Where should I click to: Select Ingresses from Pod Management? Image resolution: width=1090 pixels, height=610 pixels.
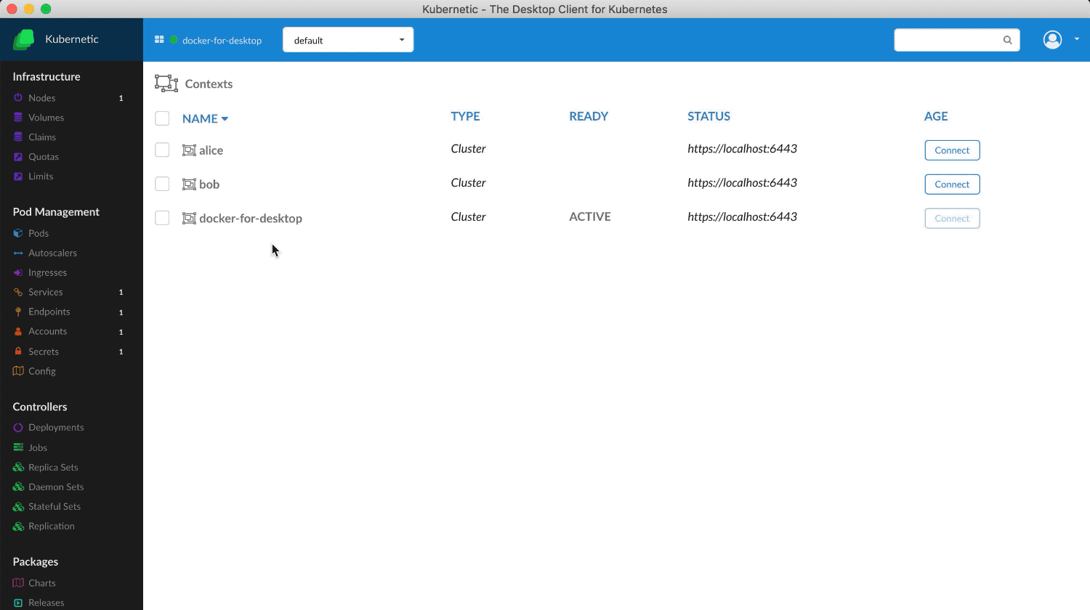(48, 272)
